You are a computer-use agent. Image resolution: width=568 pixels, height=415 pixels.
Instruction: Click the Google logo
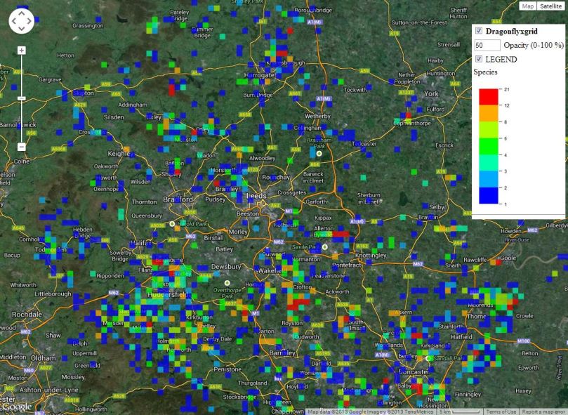pos(17,407)
